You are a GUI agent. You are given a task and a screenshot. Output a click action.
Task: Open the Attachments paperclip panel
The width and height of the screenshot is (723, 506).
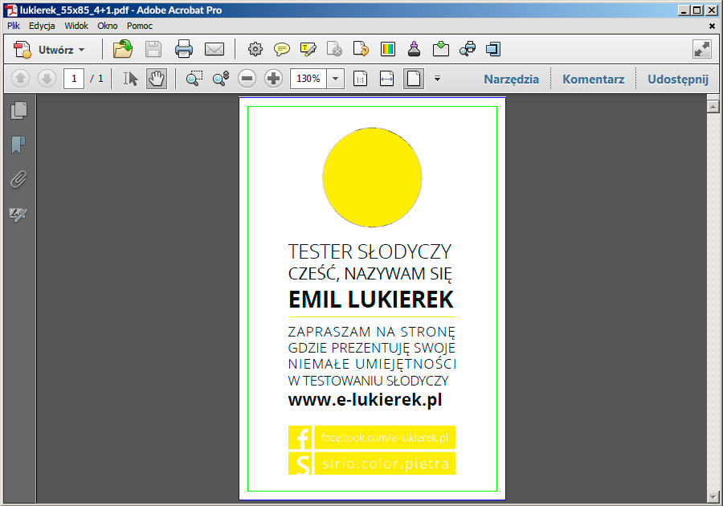click(x=18, y=180)
